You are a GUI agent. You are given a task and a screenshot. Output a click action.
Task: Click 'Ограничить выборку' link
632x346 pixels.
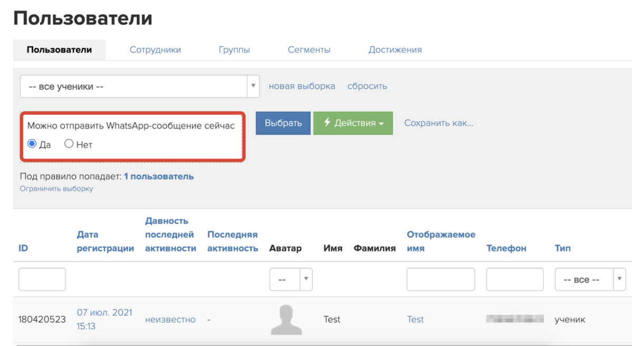56,188
